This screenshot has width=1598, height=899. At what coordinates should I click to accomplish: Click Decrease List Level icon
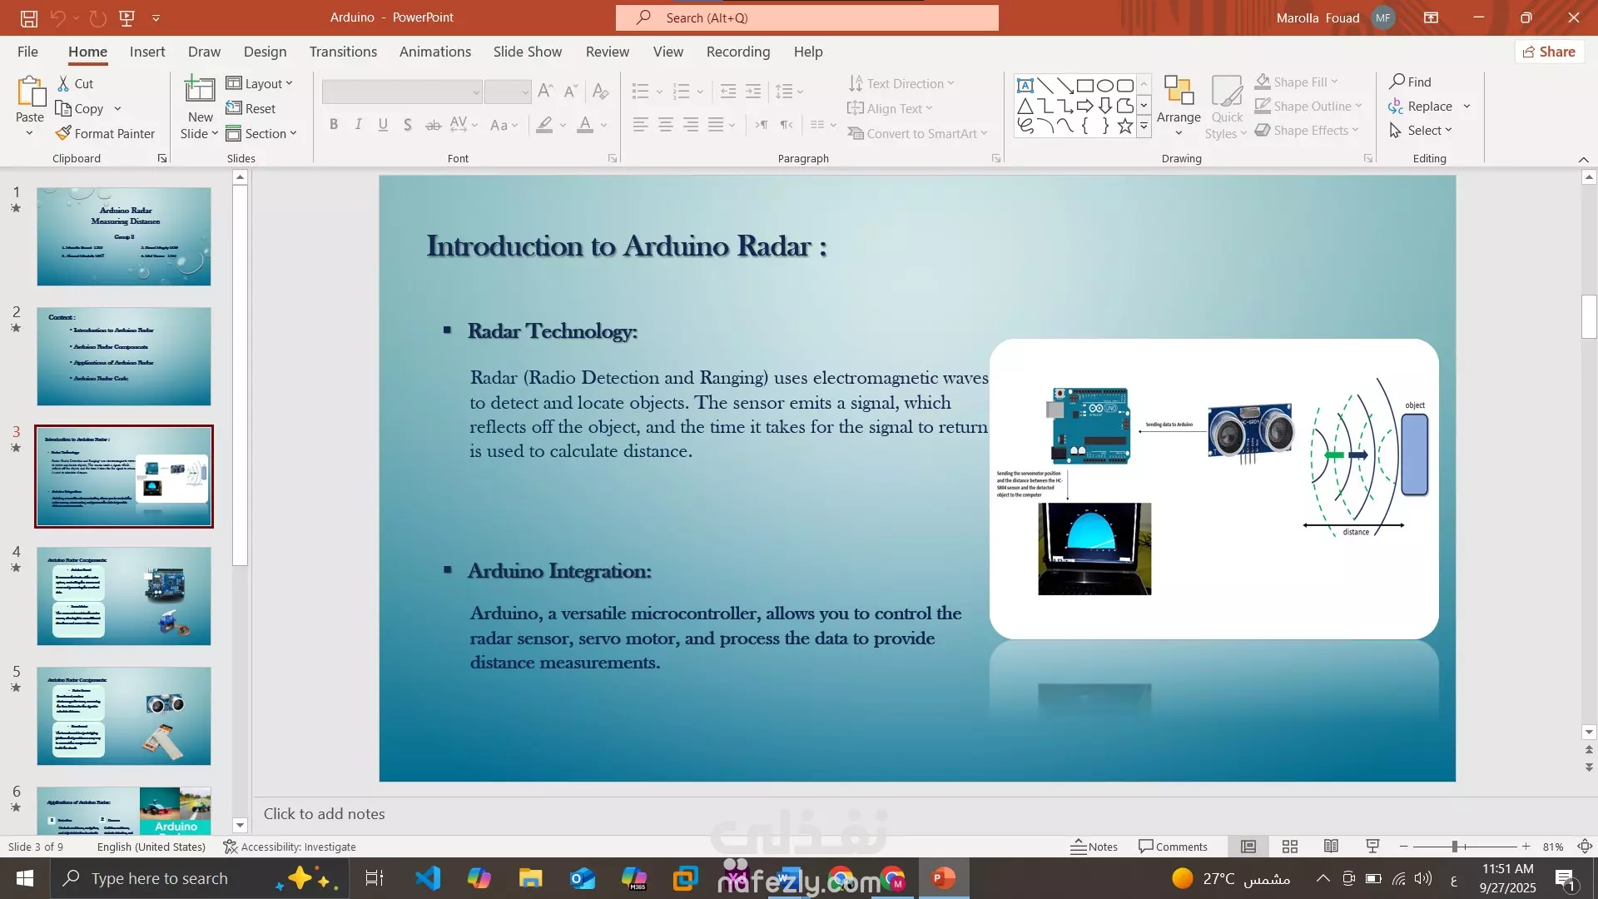pyautogui.click(x=727, y=91)
